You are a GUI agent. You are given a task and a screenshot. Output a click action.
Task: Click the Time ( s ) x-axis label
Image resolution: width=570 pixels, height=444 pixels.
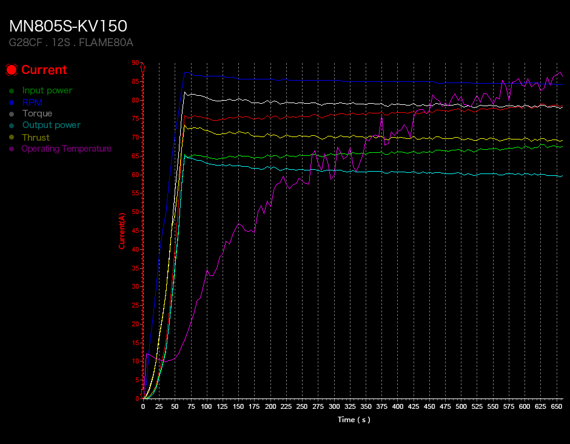(x=354, y=420)
